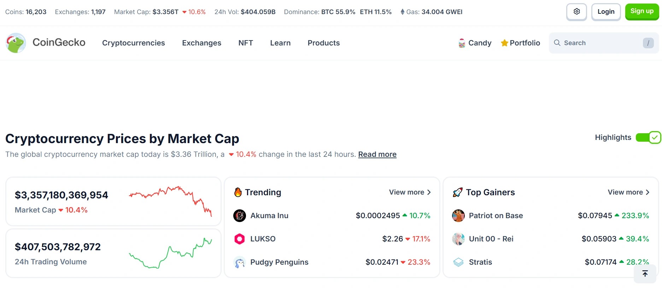Click the Read more link

[x=377, y=154]
